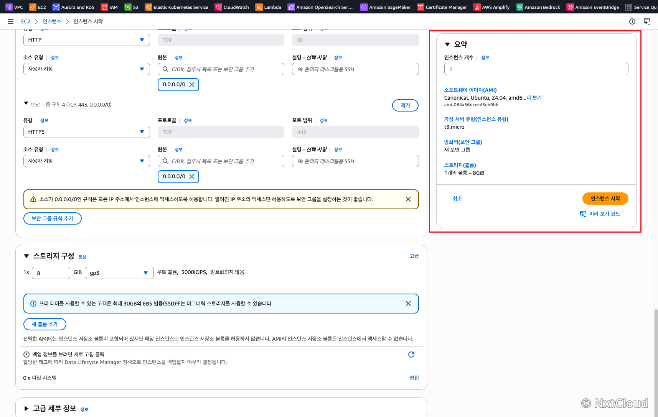The width and height of the screenshot is (658, 417).
Task: Open 방화벽(보안 그룹) summary link
Action: point(463,142)
